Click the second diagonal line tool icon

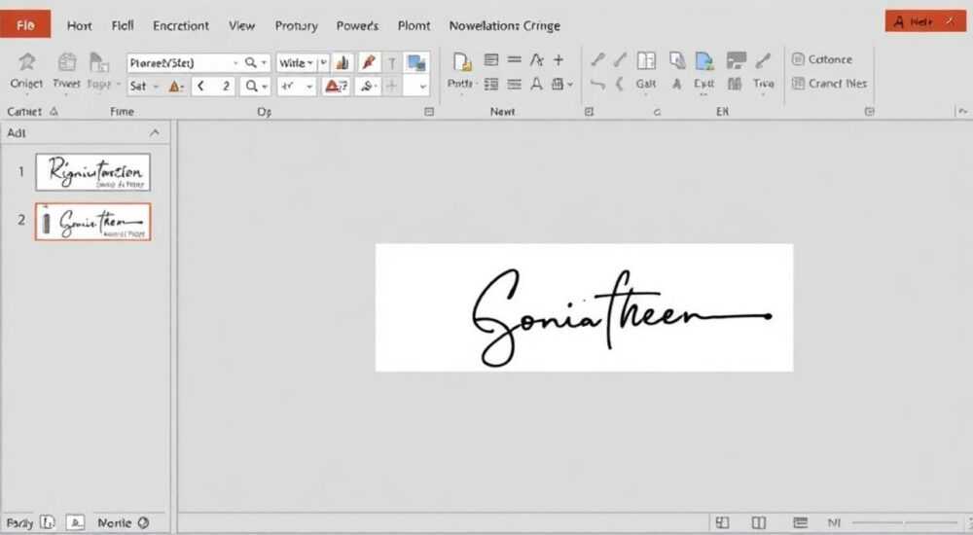620,59
